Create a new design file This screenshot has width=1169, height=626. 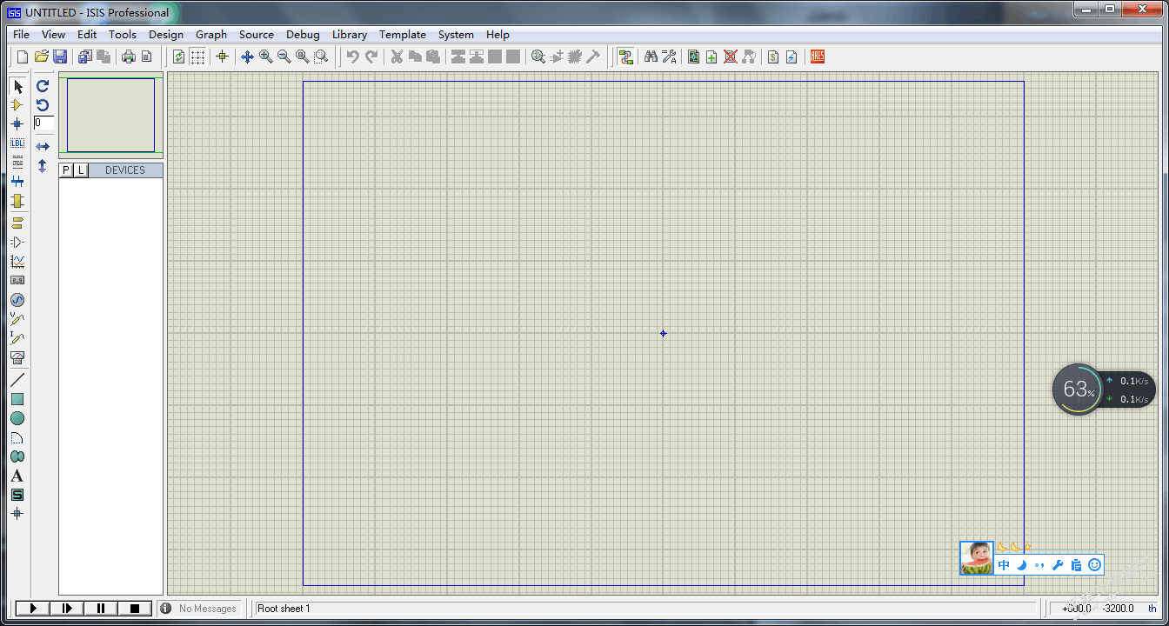point(23,57)
